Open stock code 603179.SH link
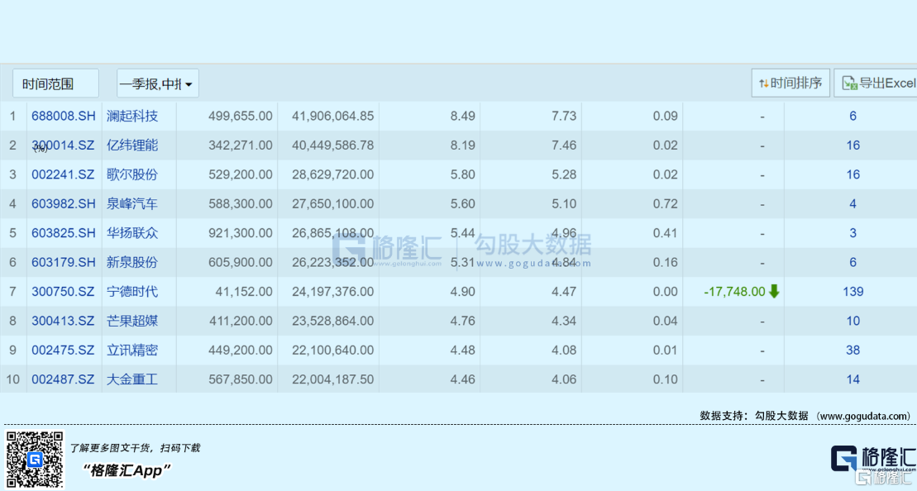The height and width of the screenshot is (491, 917). pyautogui.click(x=63, y=262)
